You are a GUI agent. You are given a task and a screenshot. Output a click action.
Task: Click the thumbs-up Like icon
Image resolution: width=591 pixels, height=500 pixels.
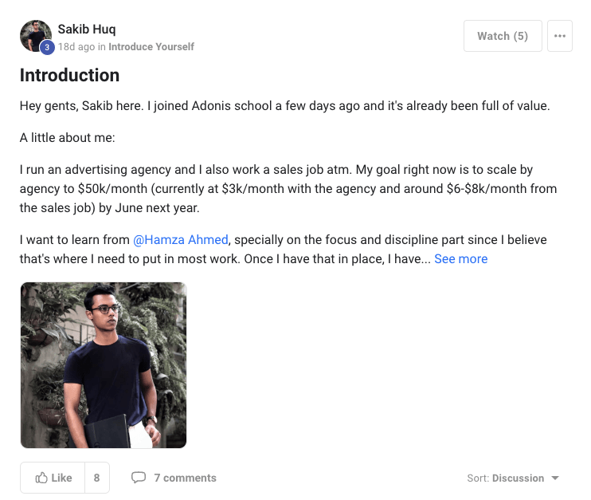tap(41, 478)
